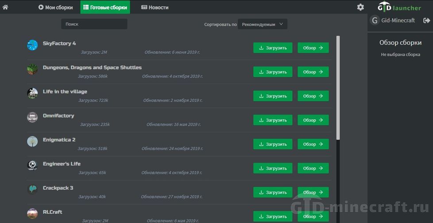Image resolution: width=433 pixels, height=223 pixels.
Task: Open the Рекомендуемым sort dropdown
Action: [x=263, y=24]
